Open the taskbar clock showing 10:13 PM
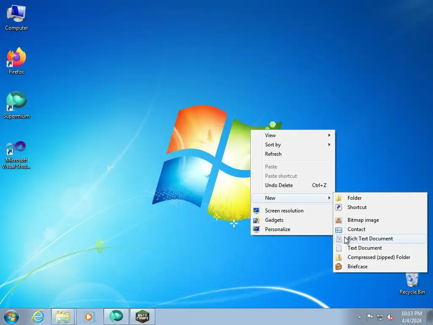 pyautogui.click(x=411, y=317)
